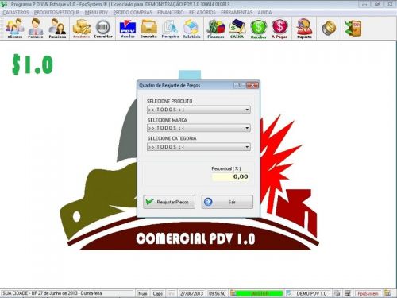
Task: Click the green exit door toolbar icon
Action: click(353, 28)
